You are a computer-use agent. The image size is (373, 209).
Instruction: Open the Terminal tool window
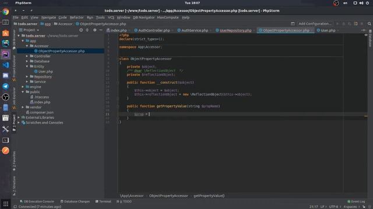[x=103, y=201]
